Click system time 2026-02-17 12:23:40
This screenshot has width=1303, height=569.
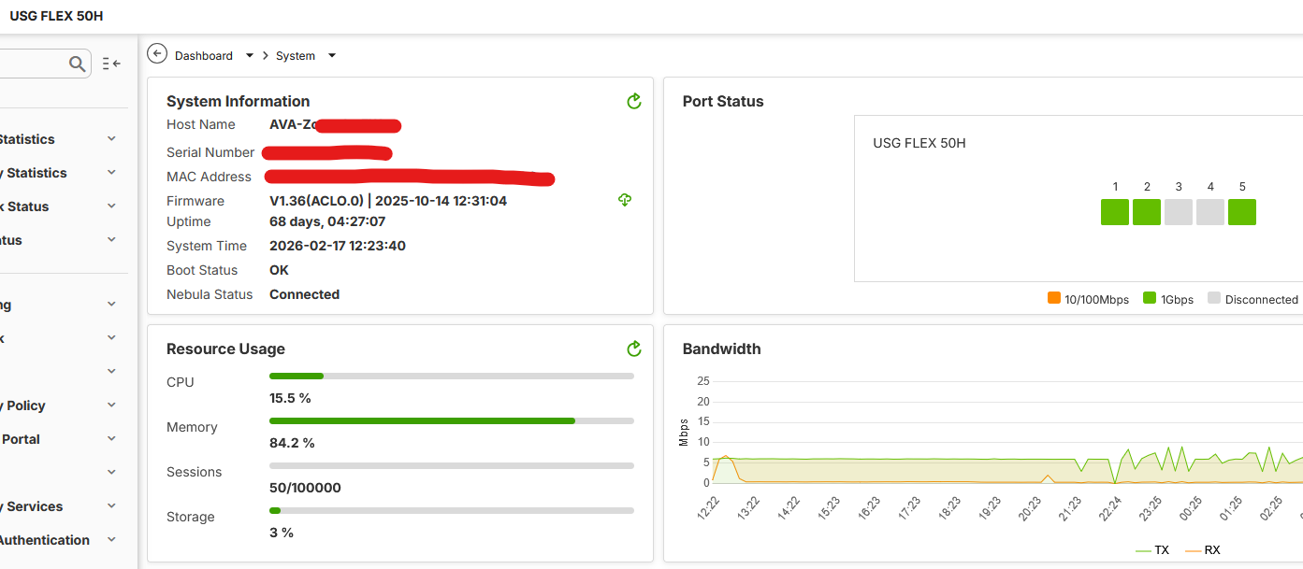pos(338,246)
